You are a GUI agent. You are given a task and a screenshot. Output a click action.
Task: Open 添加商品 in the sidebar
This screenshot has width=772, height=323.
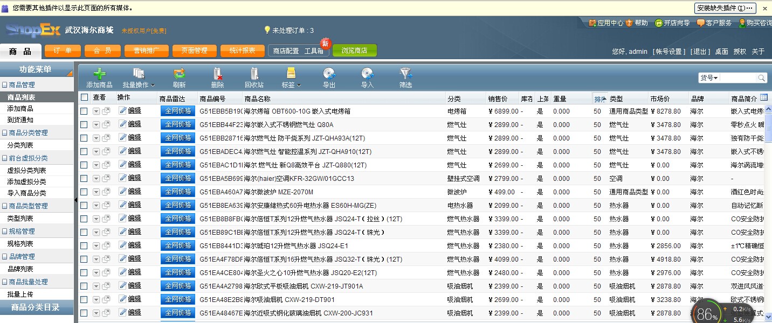tap(20, 109)
